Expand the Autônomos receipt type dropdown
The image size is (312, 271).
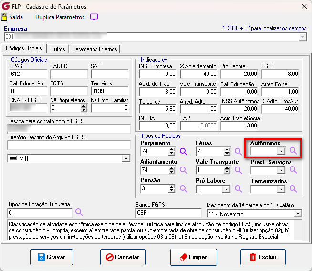coord(281,151)
